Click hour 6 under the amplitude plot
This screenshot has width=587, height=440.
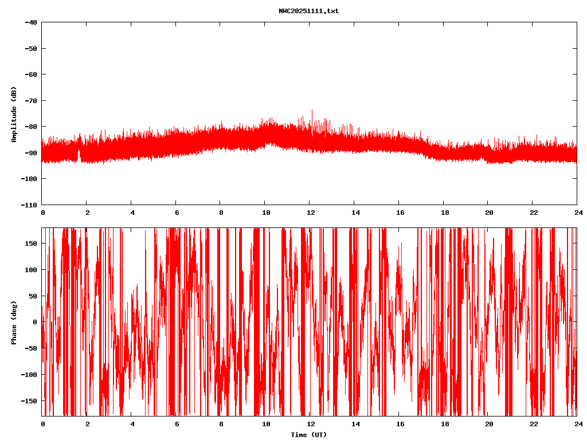(177, 213)
